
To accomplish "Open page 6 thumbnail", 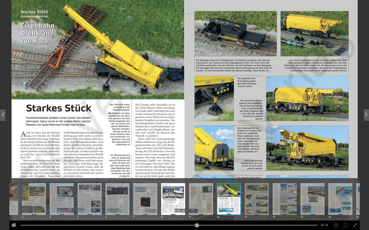I will coord(117,199).
